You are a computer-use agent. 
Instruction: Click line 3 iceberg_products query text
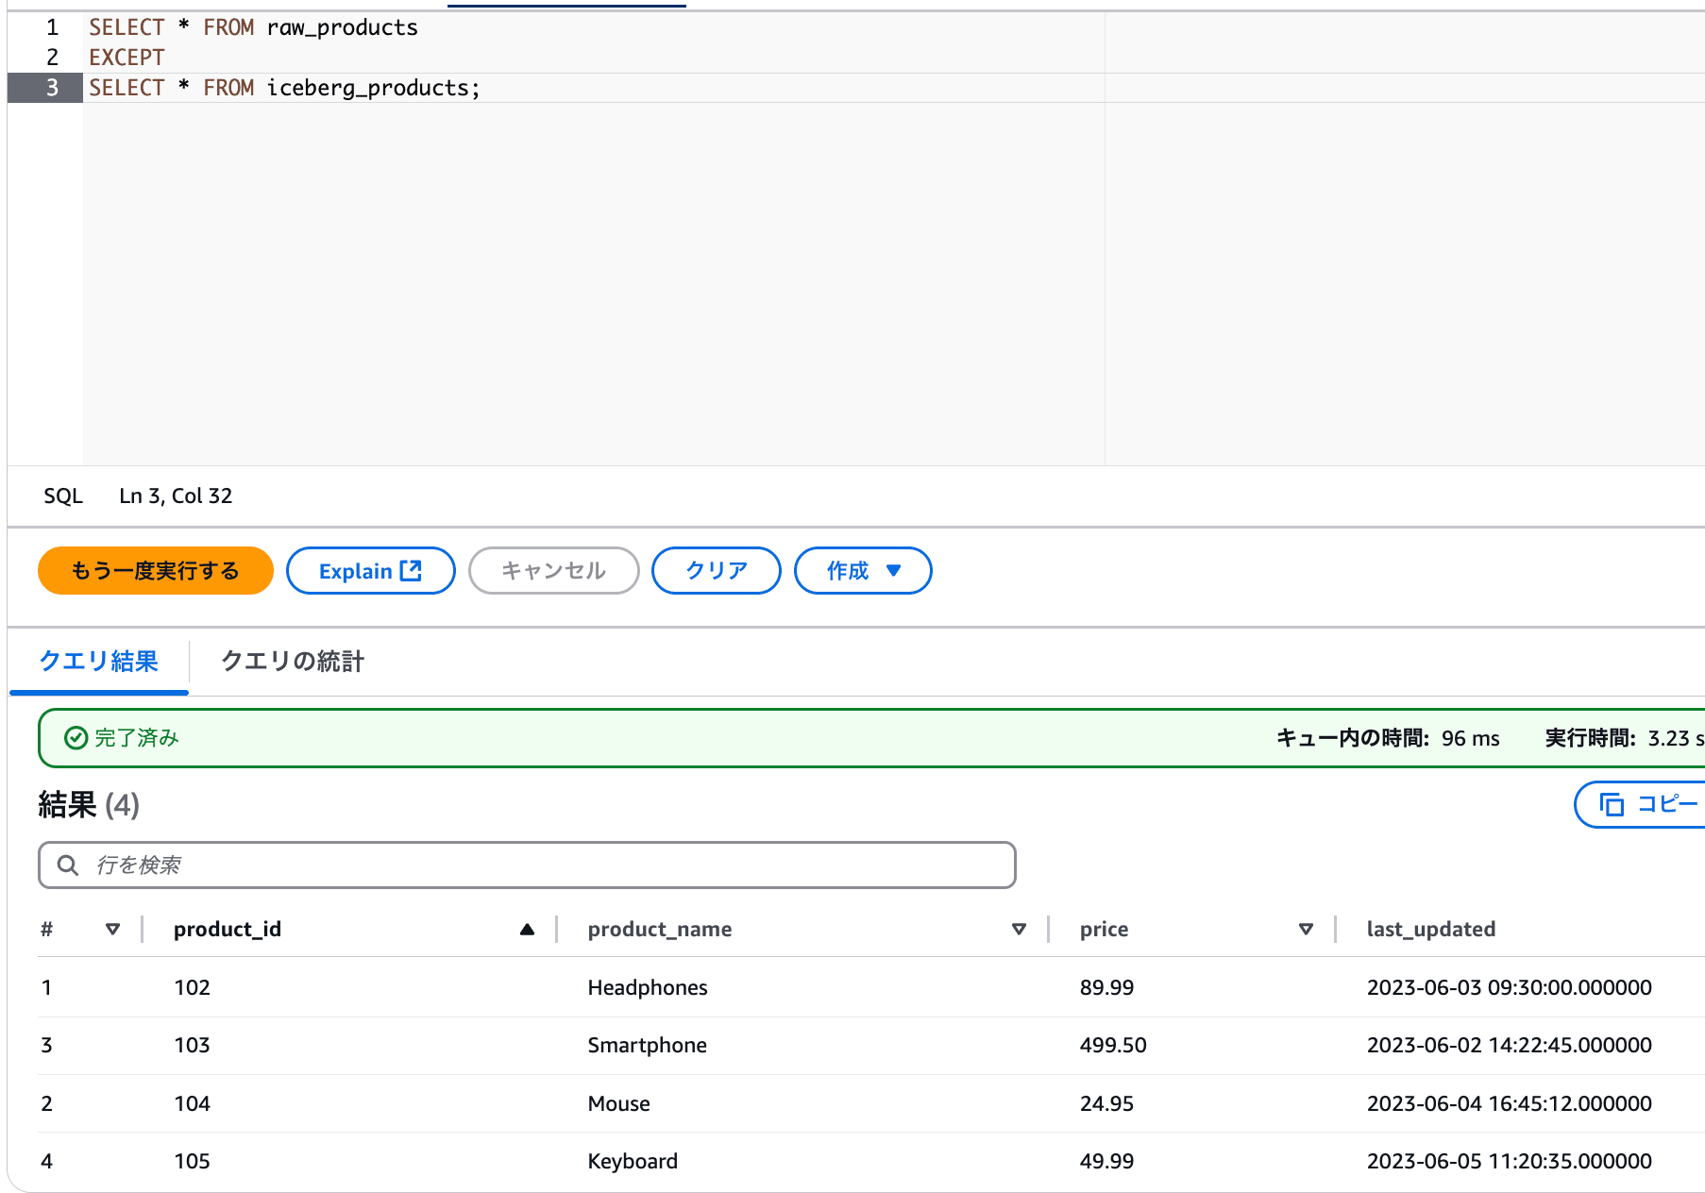click(x=284, y=88)
